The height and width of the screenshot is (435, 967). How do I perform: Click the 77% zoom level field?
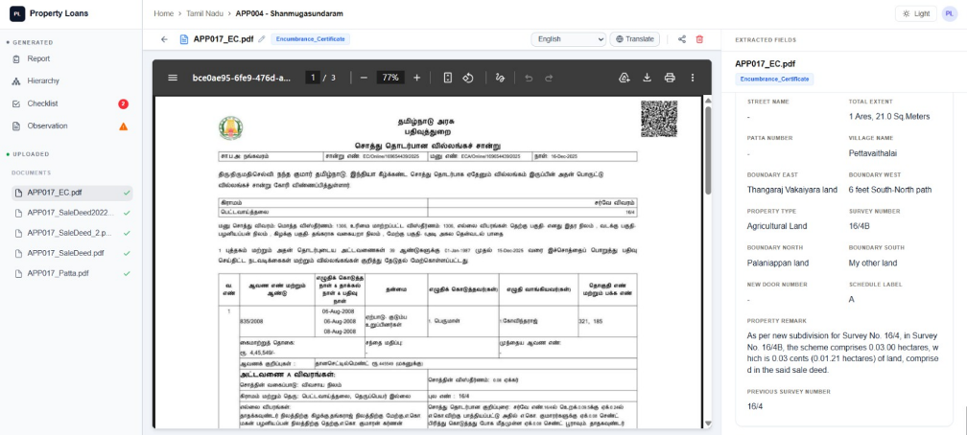[x=390, y=78]
